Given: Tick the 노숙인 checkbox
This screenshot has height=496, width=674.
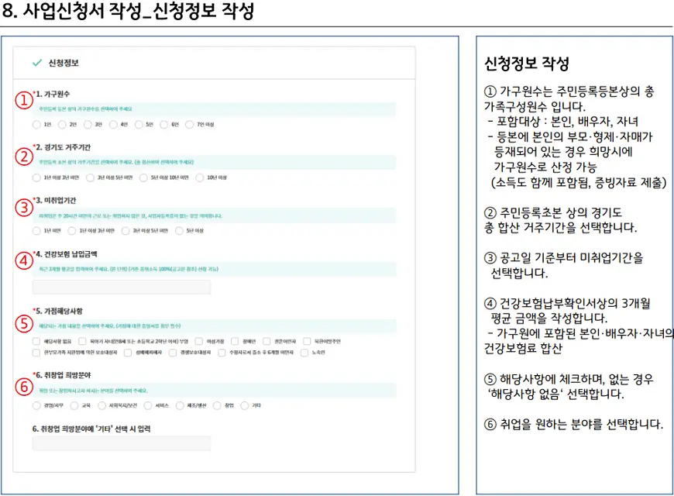Looking at the screenshot, I should click(x=304, y=353).
